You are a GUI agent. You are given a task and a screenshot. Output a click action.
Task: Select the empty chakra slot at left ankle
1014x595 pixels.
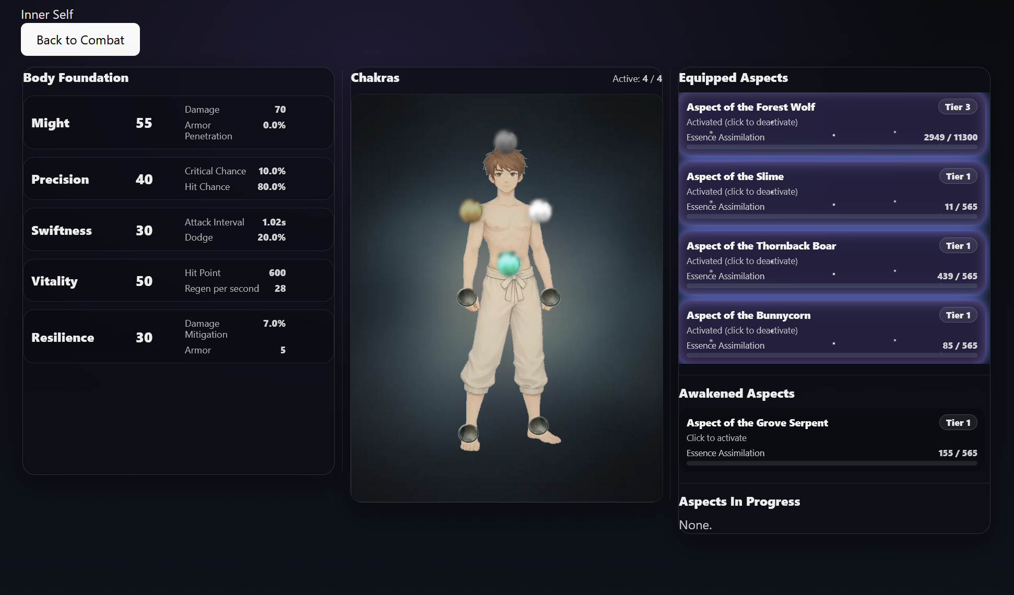538,425
